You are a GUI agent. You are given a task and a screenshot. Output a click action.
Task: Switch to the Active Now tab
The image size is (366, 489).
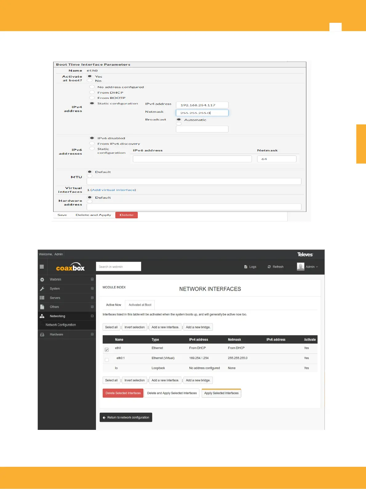(113, 305)
